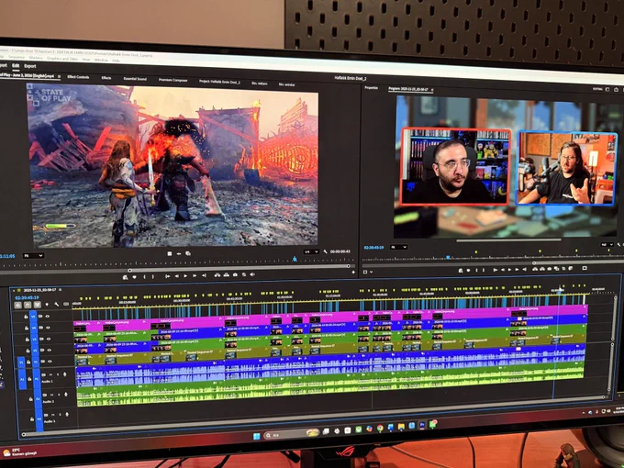624x468 pixels.
Task: Open Source panel menu beside clip name
Action: pyautogui.click(x=60, y=76)
